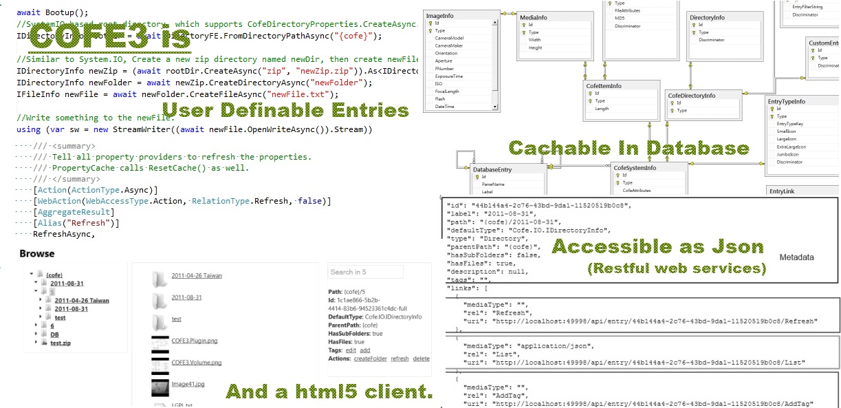Image resolution: width=841 pixels, height=408 pixels.
Task: Click the createFolder action link
Action: pyautogui.click(x=370, y=358)
